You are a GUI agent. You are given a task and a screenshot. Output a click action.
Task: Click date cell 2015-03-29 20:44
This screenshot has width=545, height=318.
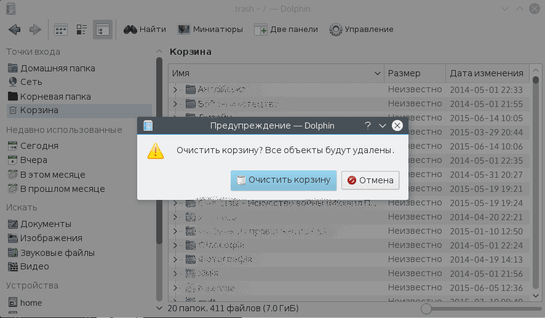(487, 132)
